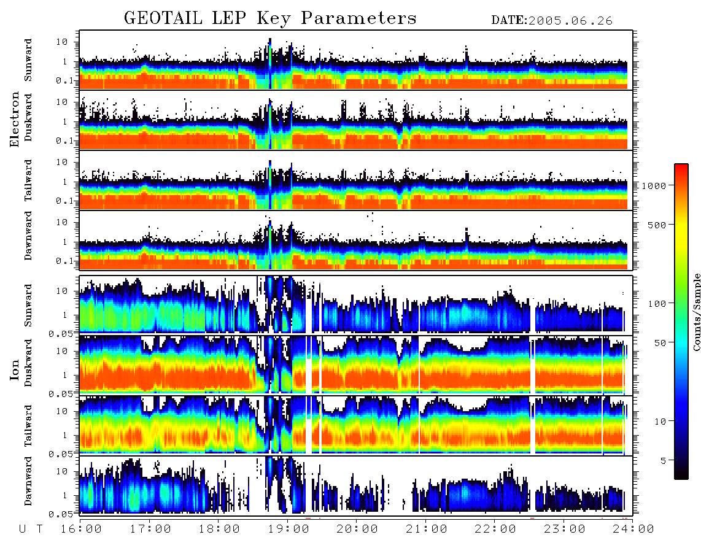701x540 pixels.
Task: Open the Electron Sunward spectrogram panel
Action: (x=356, y=60)
